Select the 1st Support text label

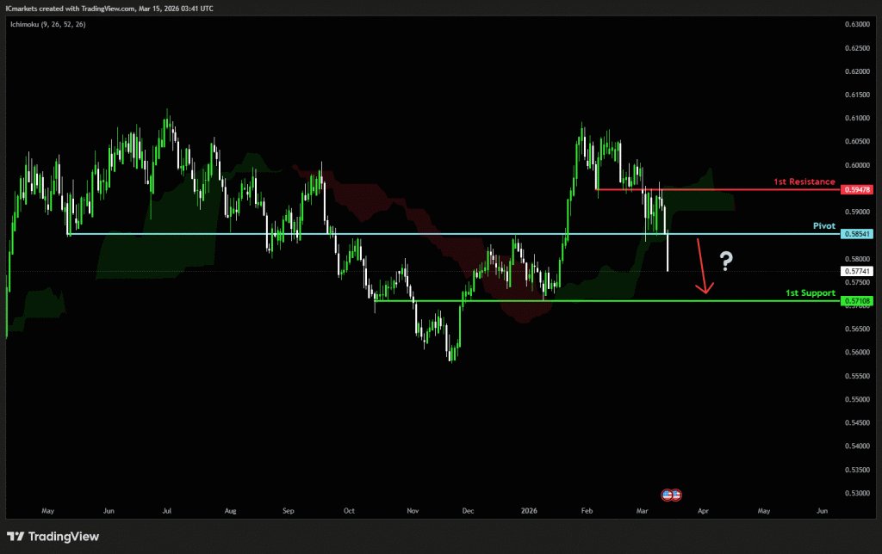click(811, 292)
